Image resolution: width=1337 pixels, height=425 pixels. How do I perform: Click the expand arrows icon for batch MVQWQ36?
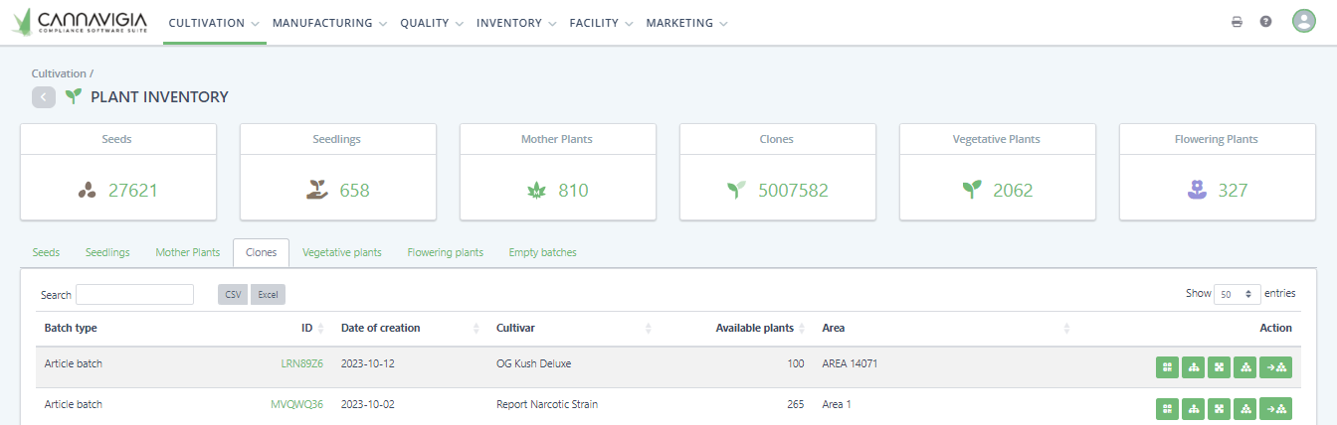pyautogui.click(x=1219, y=408)
